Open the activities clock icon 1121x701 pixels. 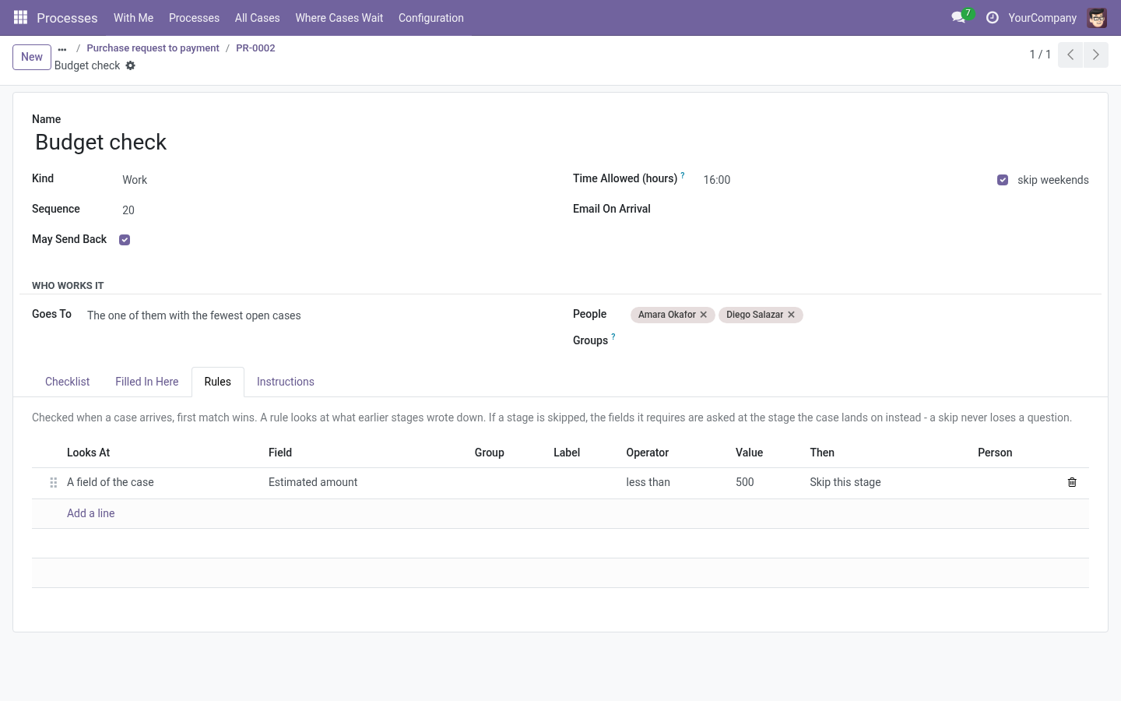click(992, 17)
